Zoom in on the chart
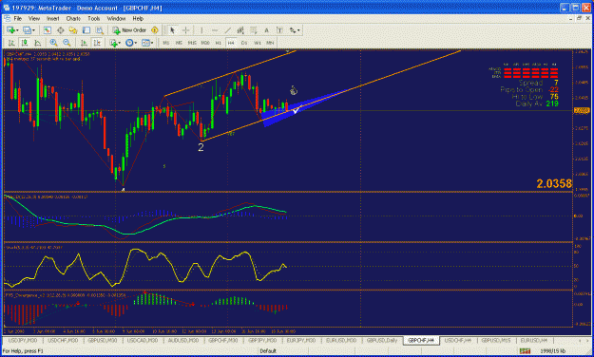Screen dimensions: 594x357 pyautogui.click(x=53, y=43)
